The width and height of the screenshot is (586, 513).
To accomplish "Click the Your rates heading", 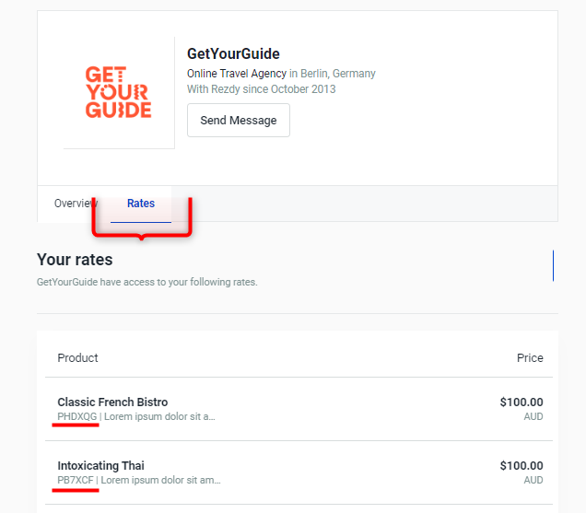I will pos(75,260).
